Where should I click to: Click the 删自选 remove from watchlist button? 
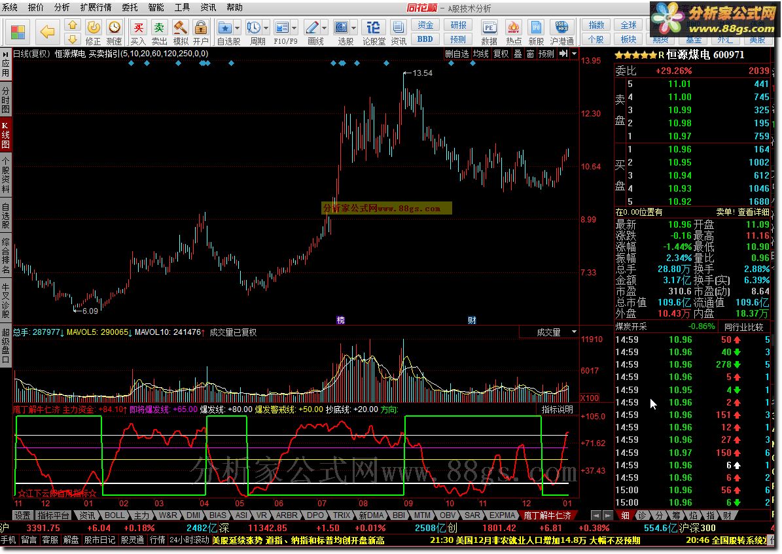[457, 54]
